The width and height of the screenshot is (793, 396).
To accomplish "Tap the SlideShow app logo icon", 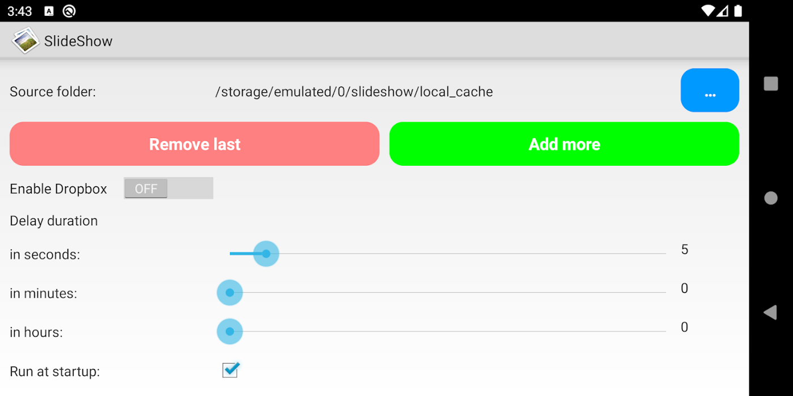I will click(x=25, y=41).
